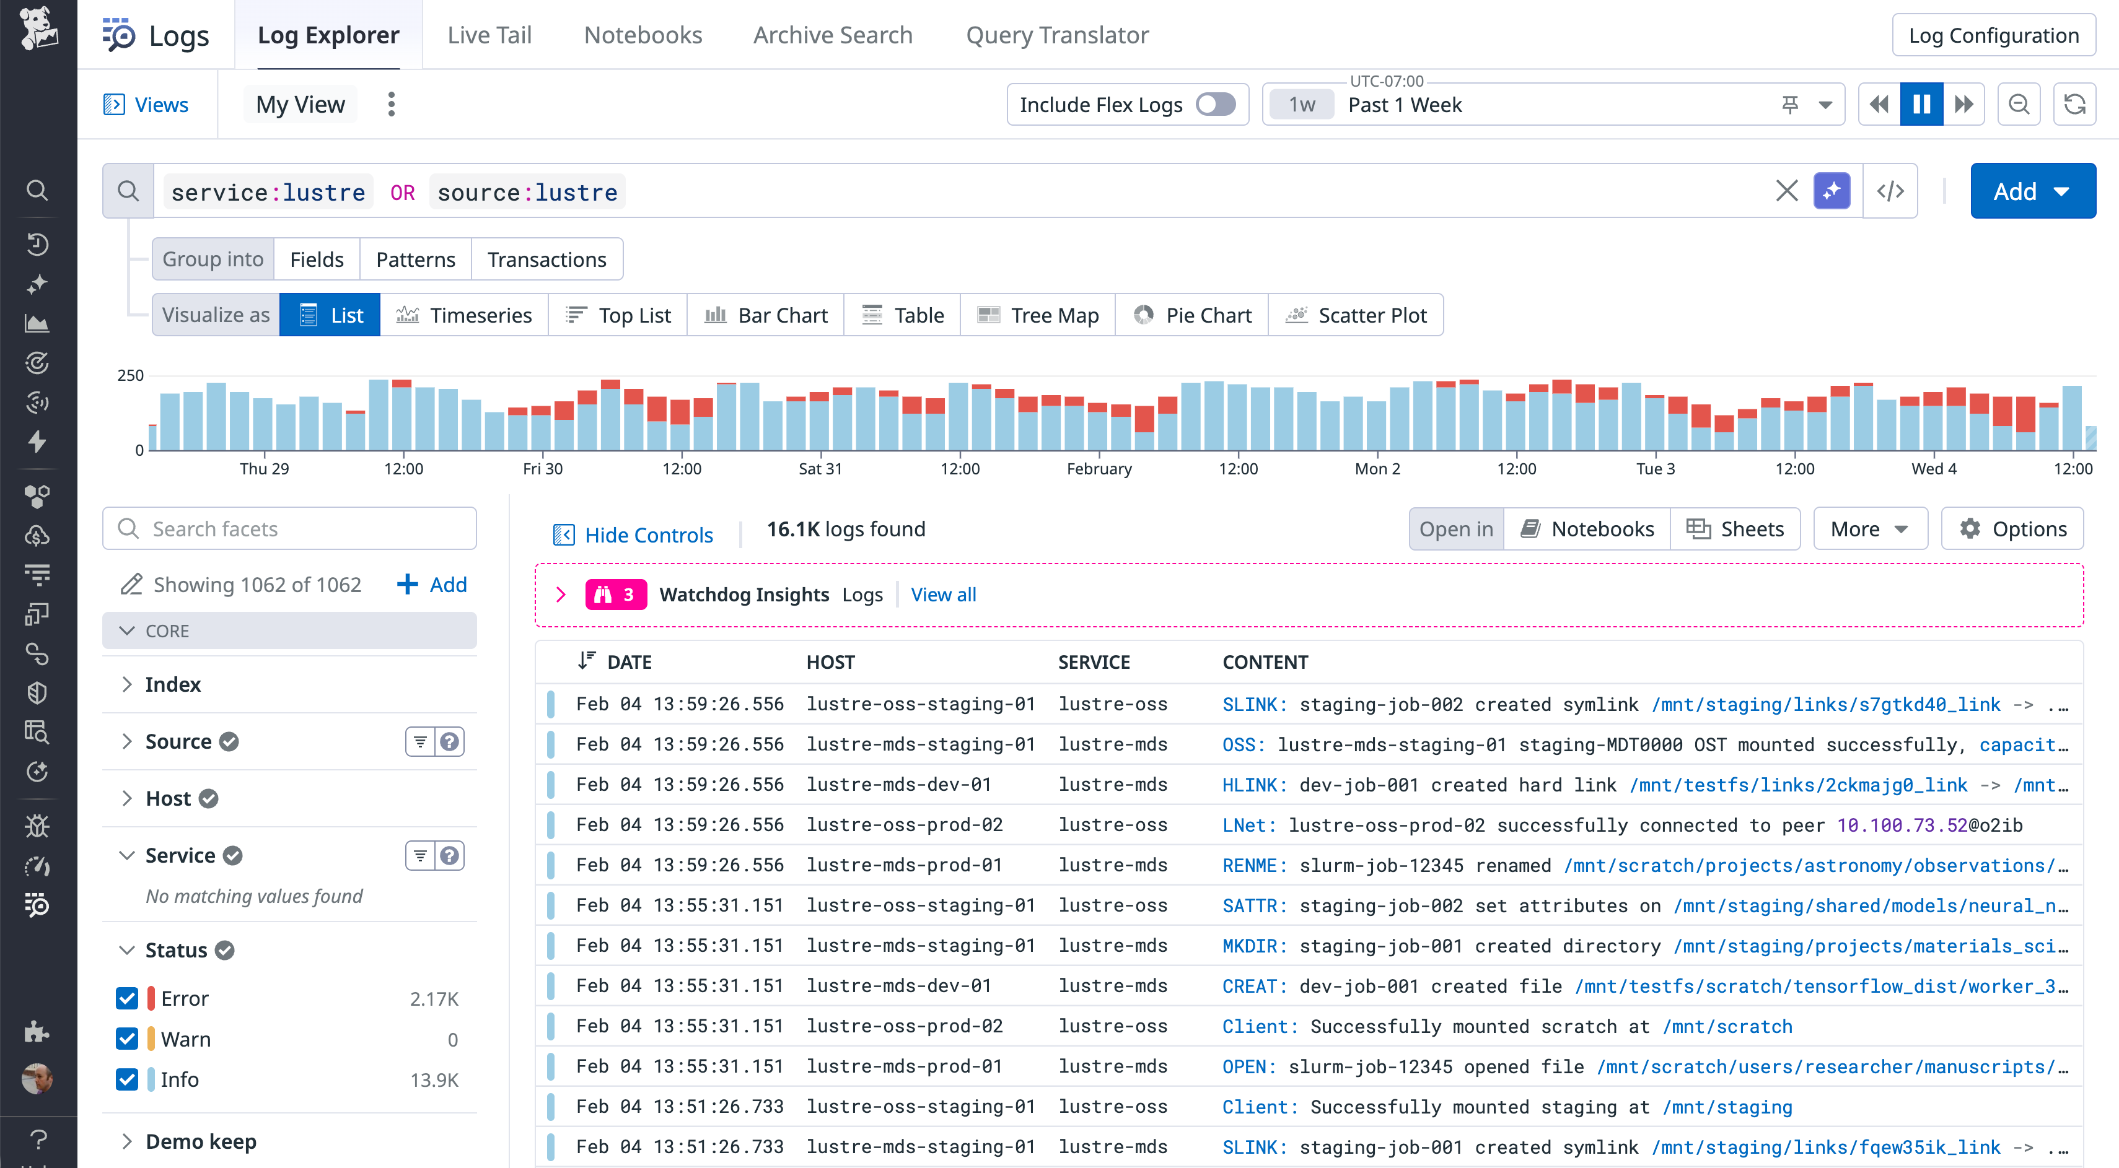Screen dimensions: 2119x1168
Task: Uncheck the Info status checkbox
Action: [x=126, y=1079]
